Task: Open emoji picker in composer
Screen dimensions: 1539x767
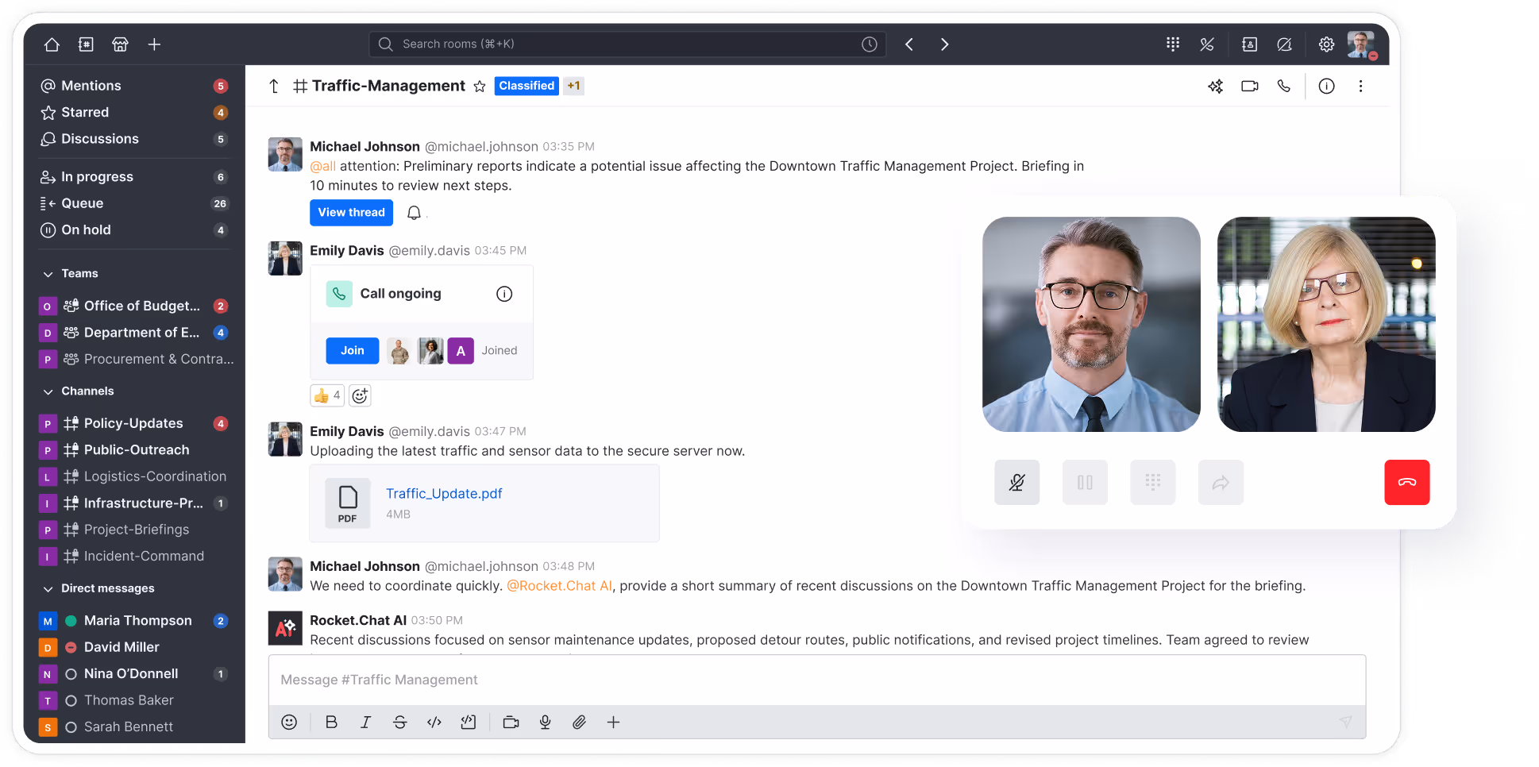Action: click(x=289, y=723)
